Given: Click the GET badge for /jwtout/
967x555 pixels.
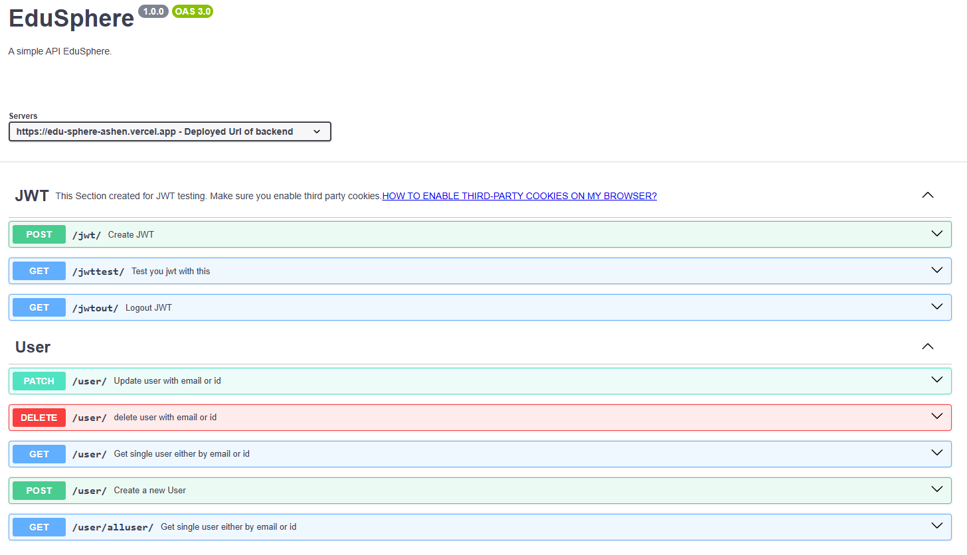Looking at the screenshot, I should pyautogui.click(x=39, y=307).
